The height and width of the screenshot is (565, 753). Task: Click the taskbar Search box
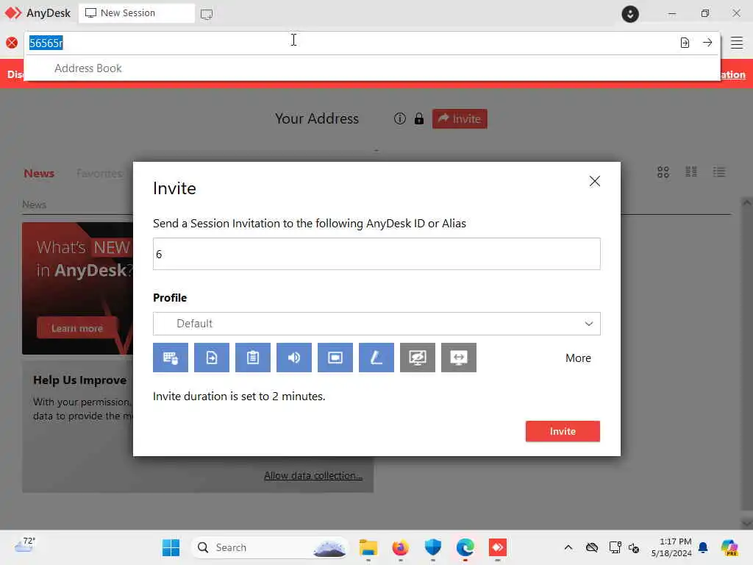(270, 547)
